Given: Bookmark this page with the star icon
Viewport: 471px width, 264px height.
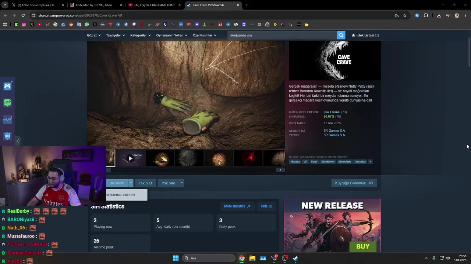Looking at the screenshot, I should (x=405, y=15).
